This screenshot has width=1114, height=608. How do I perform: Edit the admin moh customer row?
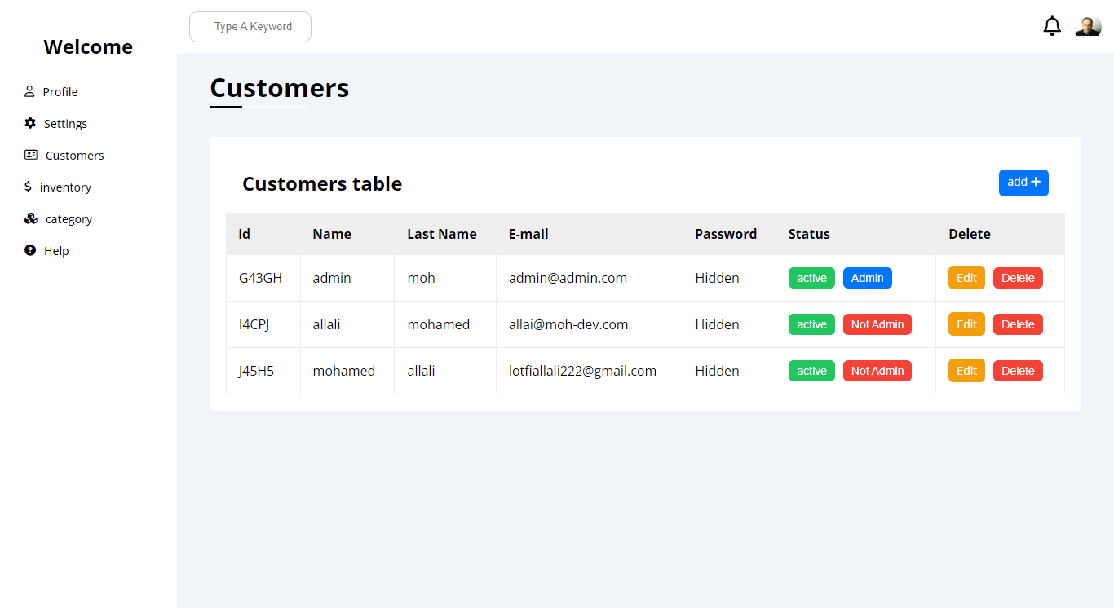tap(966, 278)
